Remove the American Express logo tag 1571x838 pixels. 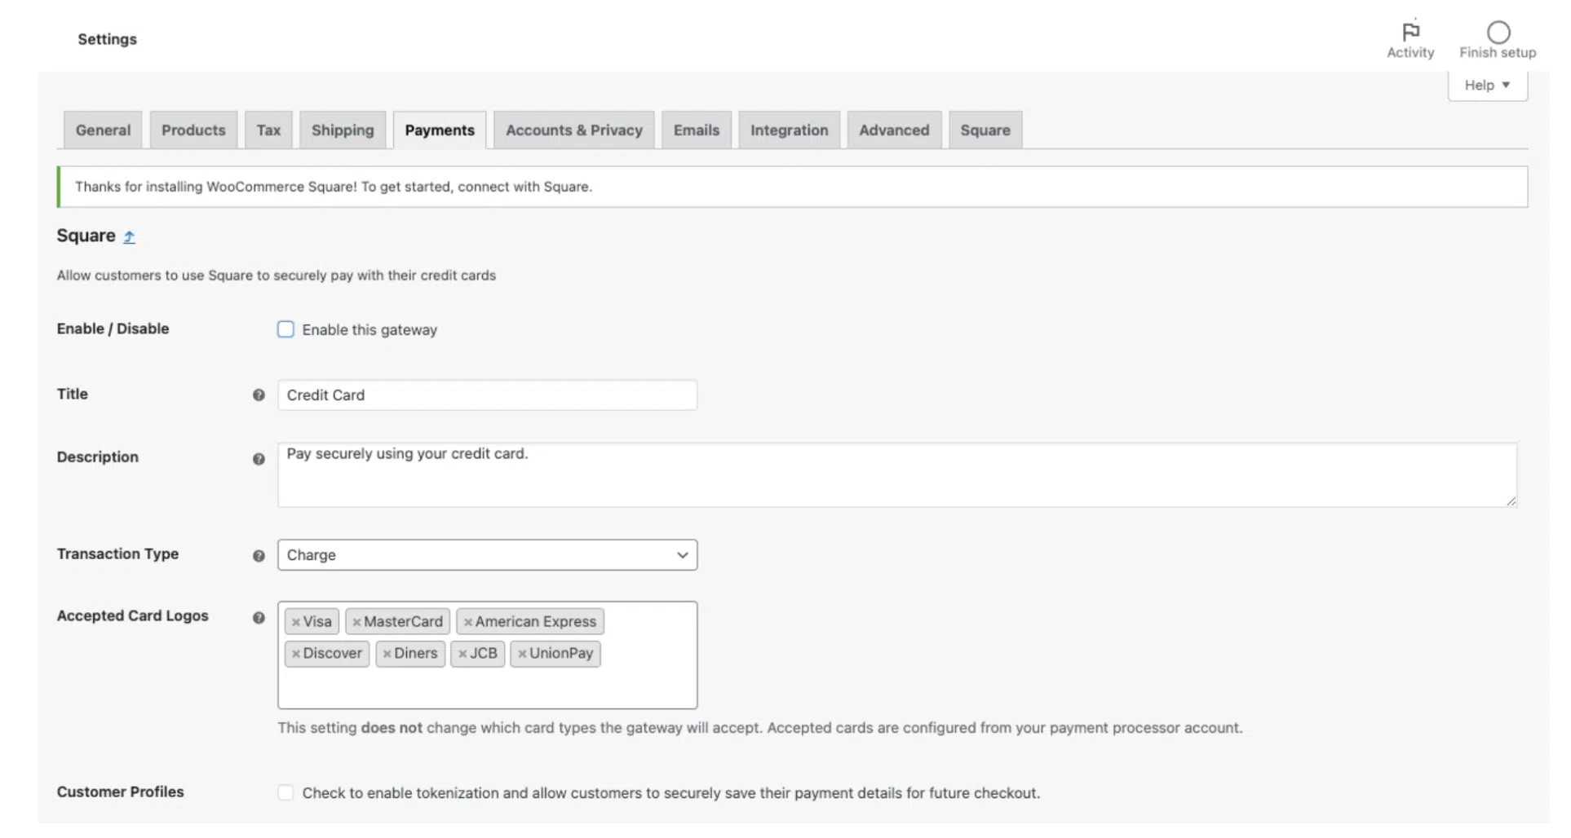point(469,624)
